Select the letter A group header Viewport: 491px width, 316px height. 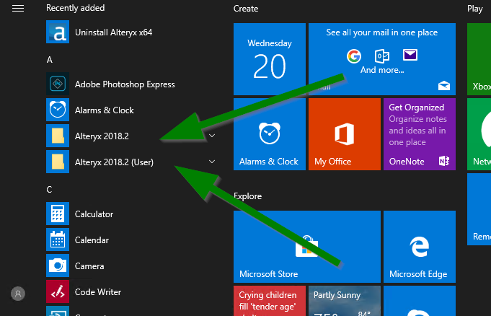[x=50, y=60]
